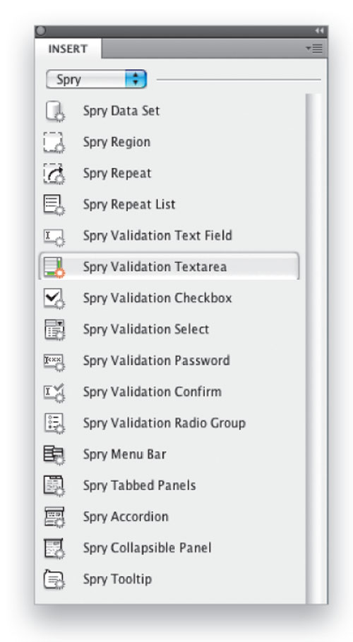
Task: Insert Spry Tabbed Panels
Action: coord(140,485)
